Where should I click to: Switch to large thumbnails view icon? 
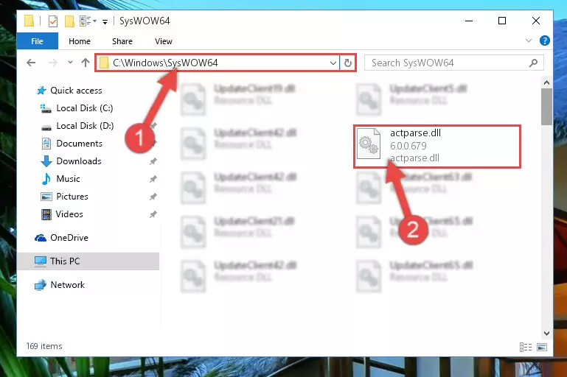(x=542, y=347)
